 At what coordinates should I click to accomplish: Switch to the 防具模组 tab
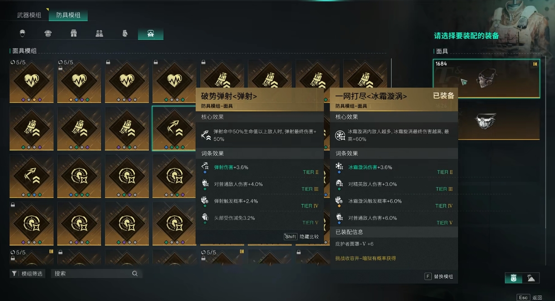click(x=68, y=15)
